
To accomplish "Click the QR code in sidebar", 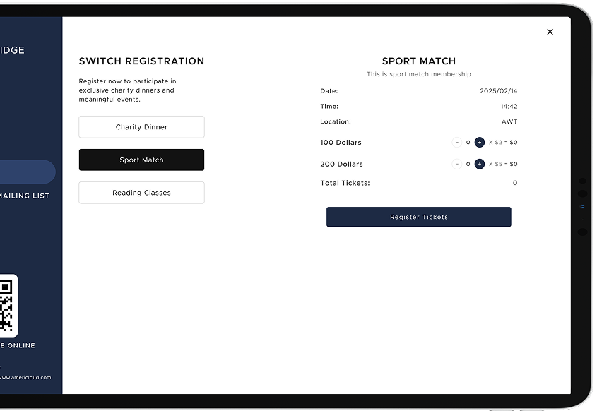I will [x=8, y=306].
